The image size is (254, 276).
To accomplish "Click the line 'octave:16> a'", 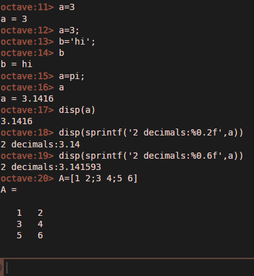I will click(x=32, y=87).
